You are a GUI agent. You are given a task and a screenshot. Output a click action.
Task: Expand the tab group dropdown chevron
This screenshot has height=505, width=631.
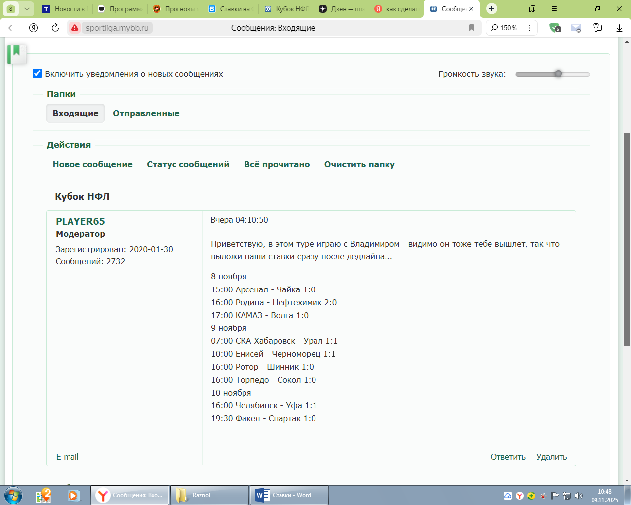27,9
